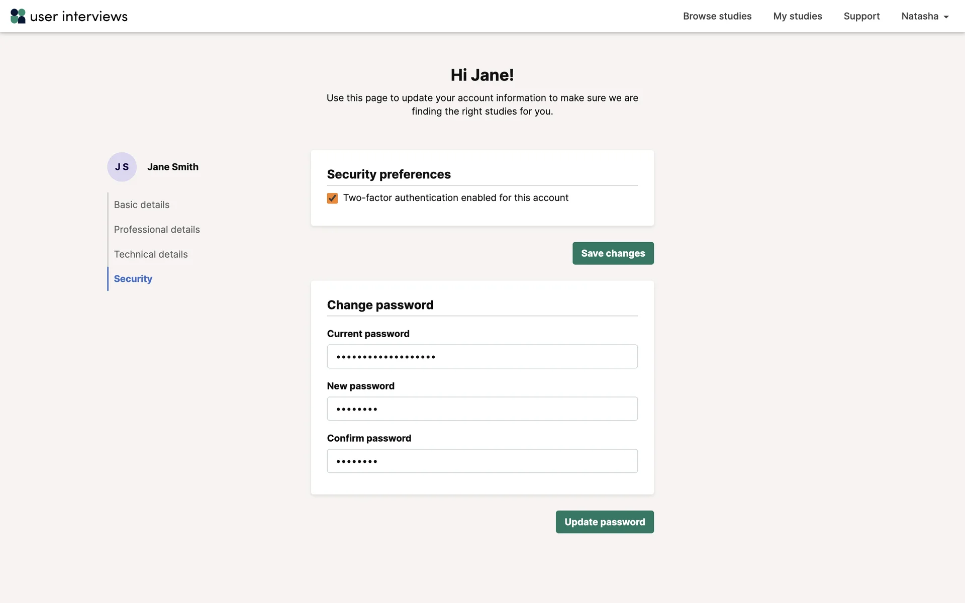
Task: Click into the New password field
Action: coord(482,409)
